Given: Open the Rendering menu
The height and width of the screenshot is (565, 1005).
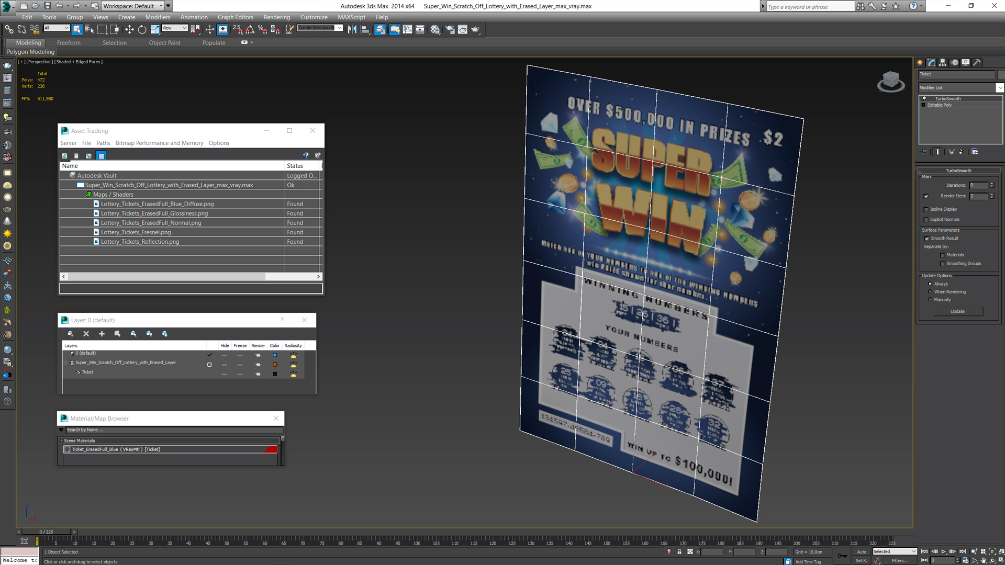Looking at the screenshot, I should pyautogui.click(x=275, y=17).
